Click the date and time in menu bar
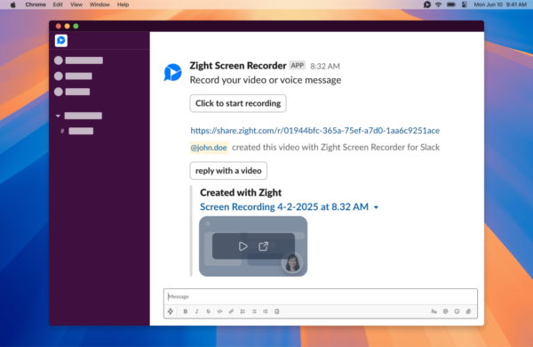 (x=500, y=4)
